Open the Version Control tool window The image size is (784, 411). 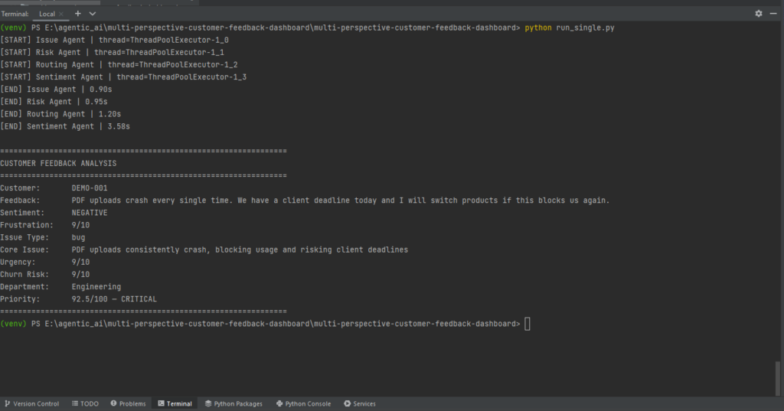point(31,403)
